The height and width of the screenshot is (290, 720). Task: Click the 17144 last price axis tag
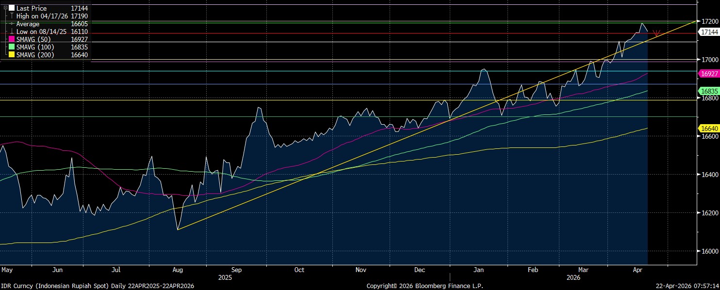pos(707,32)
